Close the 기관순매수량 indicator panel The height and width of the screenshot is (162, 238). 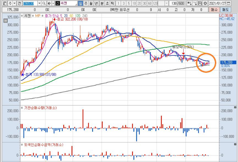point(235,107)
